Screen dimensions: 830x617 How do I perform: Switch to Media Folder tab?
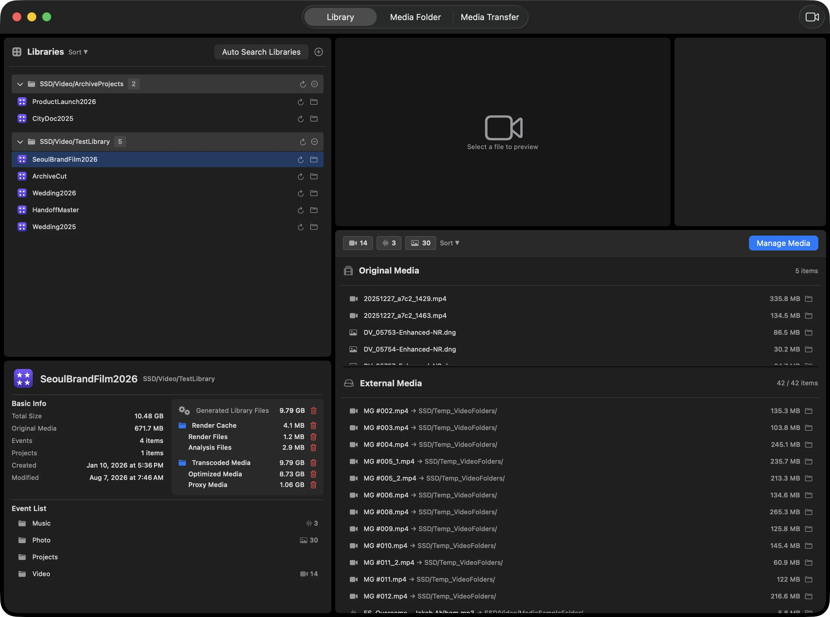[x=415, y=17]
